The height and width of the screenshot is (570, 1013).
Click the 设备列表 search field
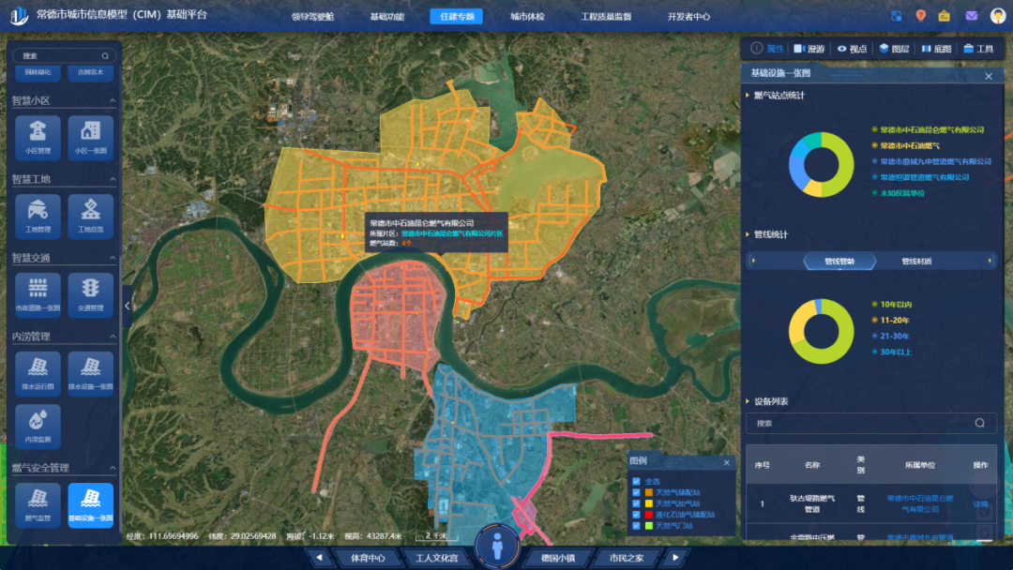[863, 423]
